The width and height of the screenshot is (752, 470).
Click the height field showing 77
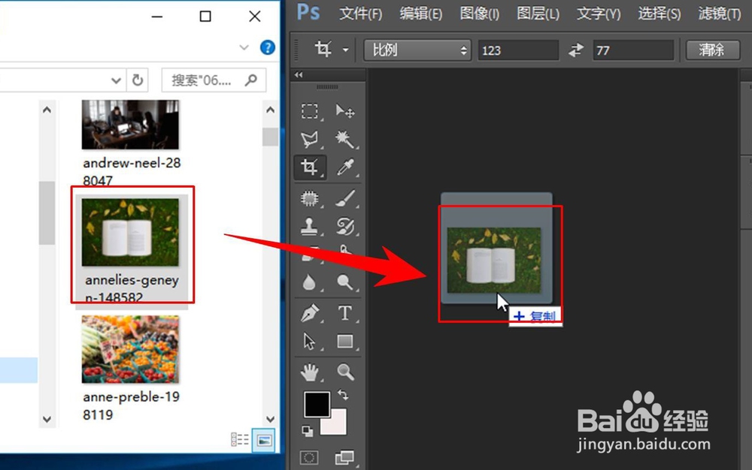tap(633, 50)
